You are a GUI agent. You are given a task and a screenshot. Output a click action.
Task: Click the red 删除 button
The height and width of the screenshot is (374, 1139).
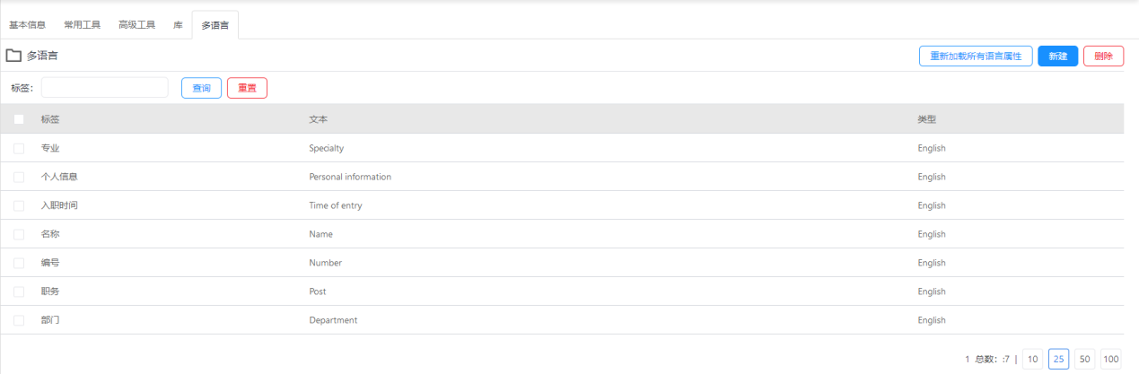[1103, 56]
